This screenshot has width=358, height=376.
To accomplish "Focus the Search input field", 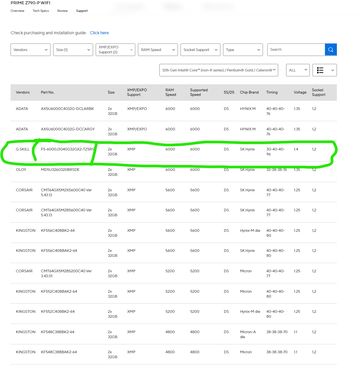I will click(296, 50).
